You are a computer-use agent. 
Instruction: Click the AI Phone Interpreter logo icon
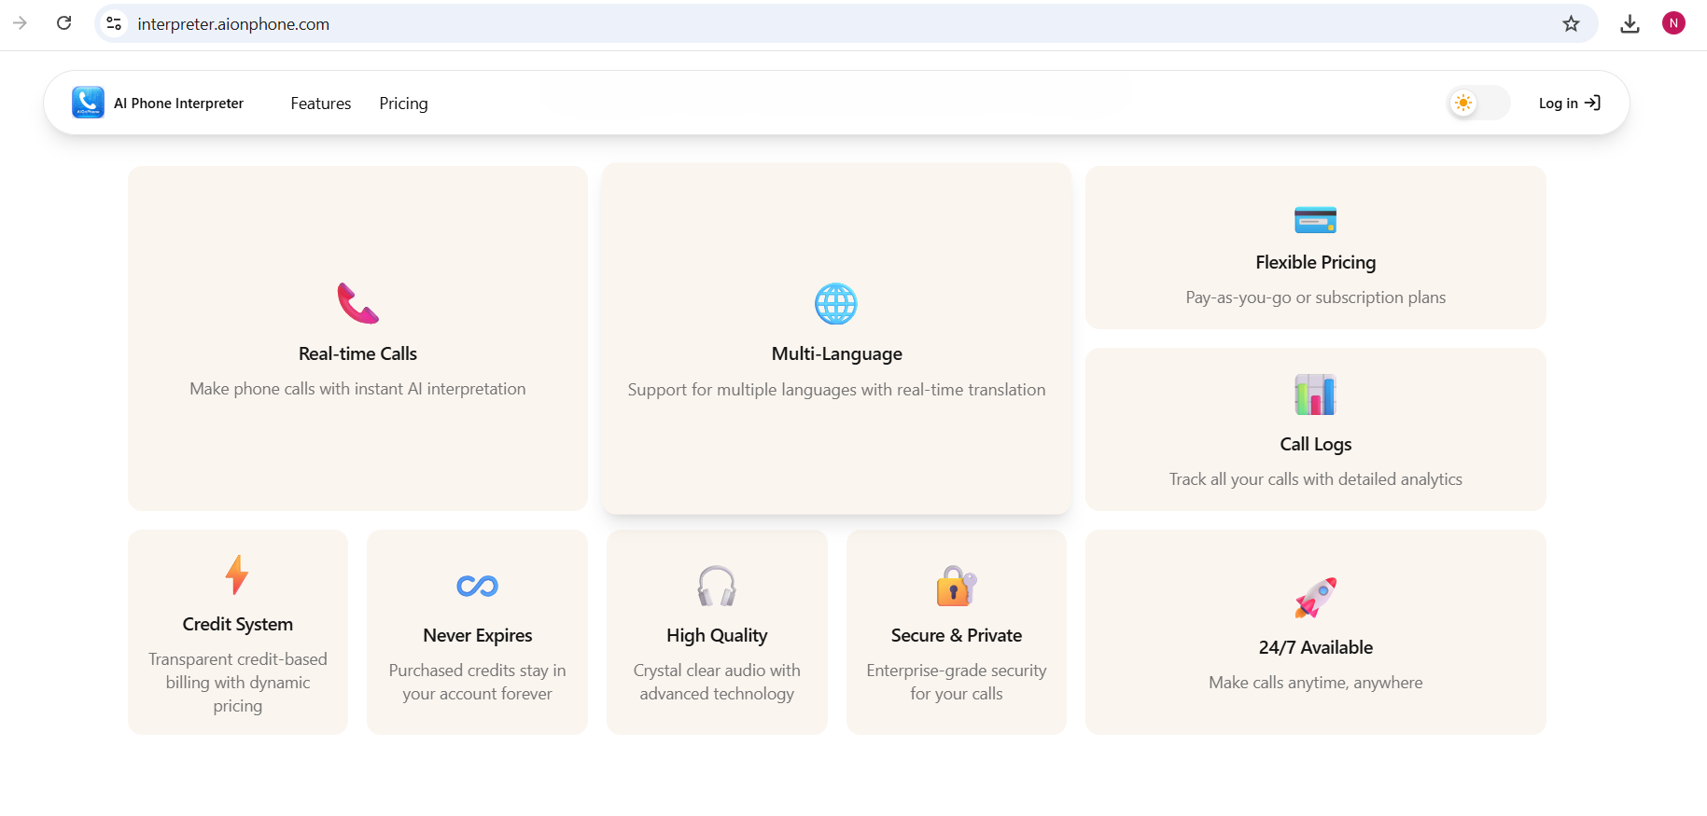[x=88, y=103]
